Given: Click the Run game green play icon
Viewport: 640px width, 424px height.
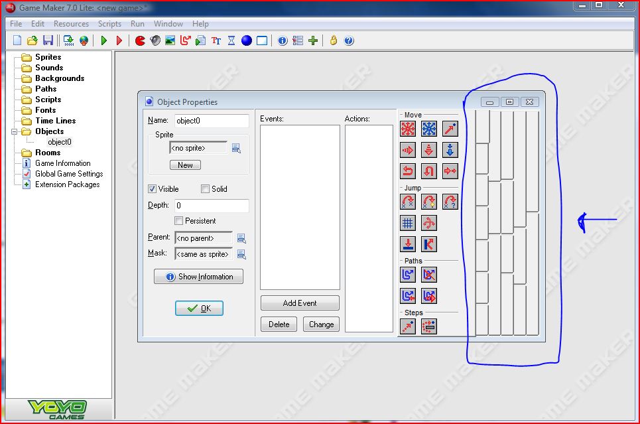Looking at the screenshot, I should 104,40.
